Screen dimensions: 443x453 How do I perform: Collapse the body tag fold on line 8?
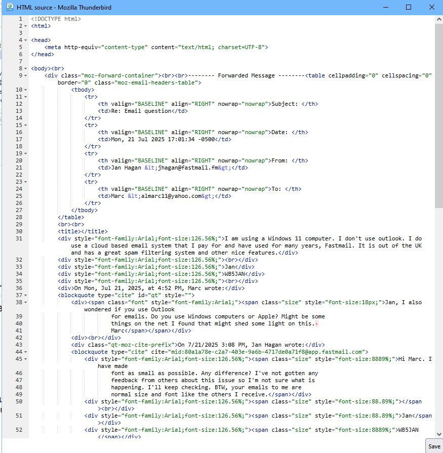tap(26, 68)
